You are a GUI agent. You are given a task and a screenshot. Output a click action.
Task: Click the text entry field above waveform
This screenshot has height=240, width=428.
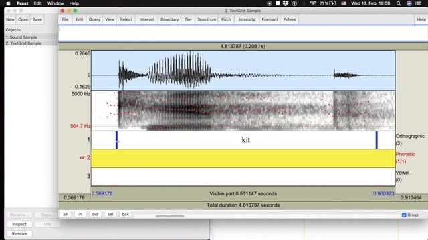pos(243,33)
